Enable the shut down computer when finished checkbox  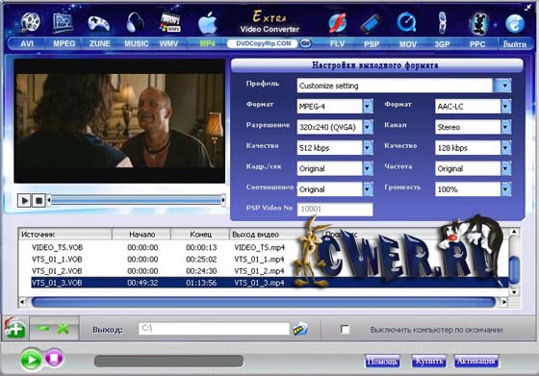(x=345, y=329)
